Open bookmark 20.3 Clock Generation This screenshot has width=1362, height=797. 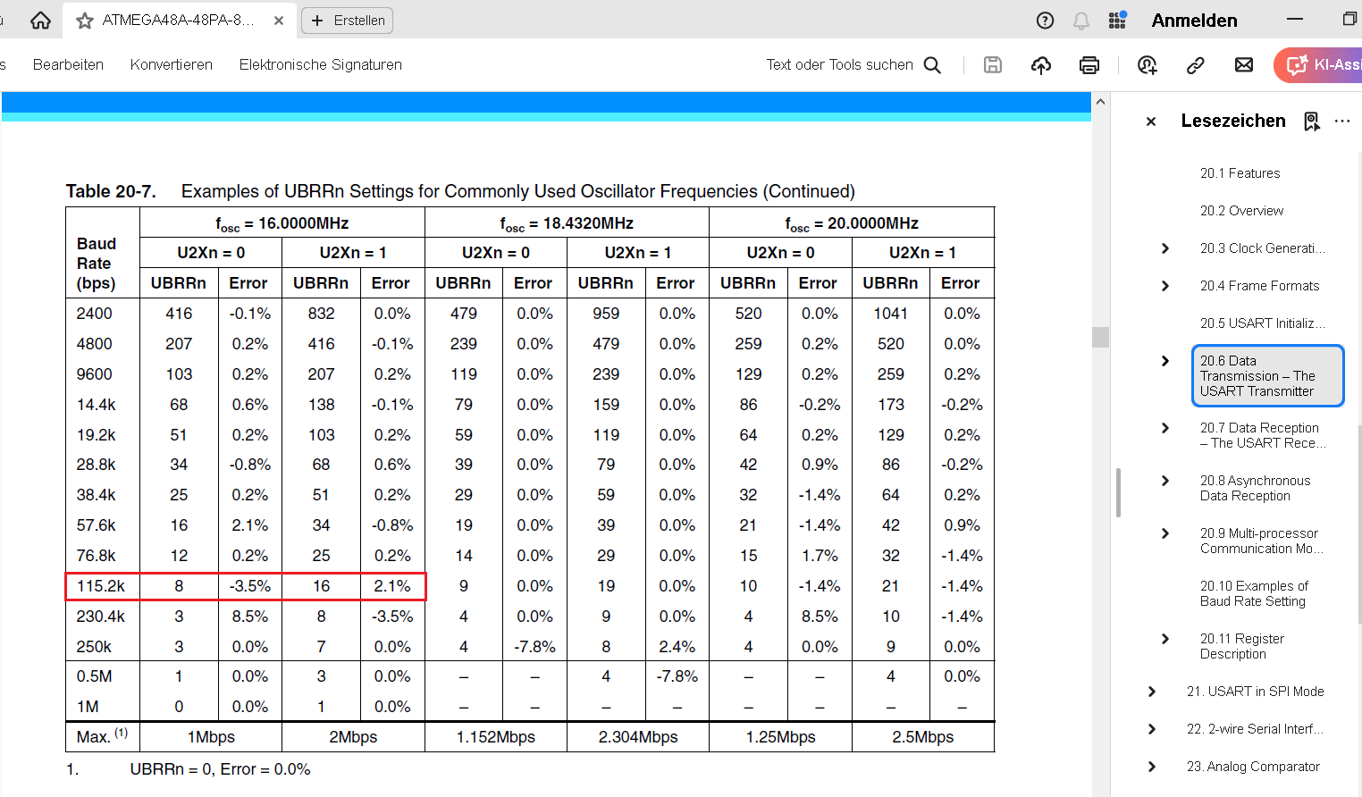tap(1263, 248)
